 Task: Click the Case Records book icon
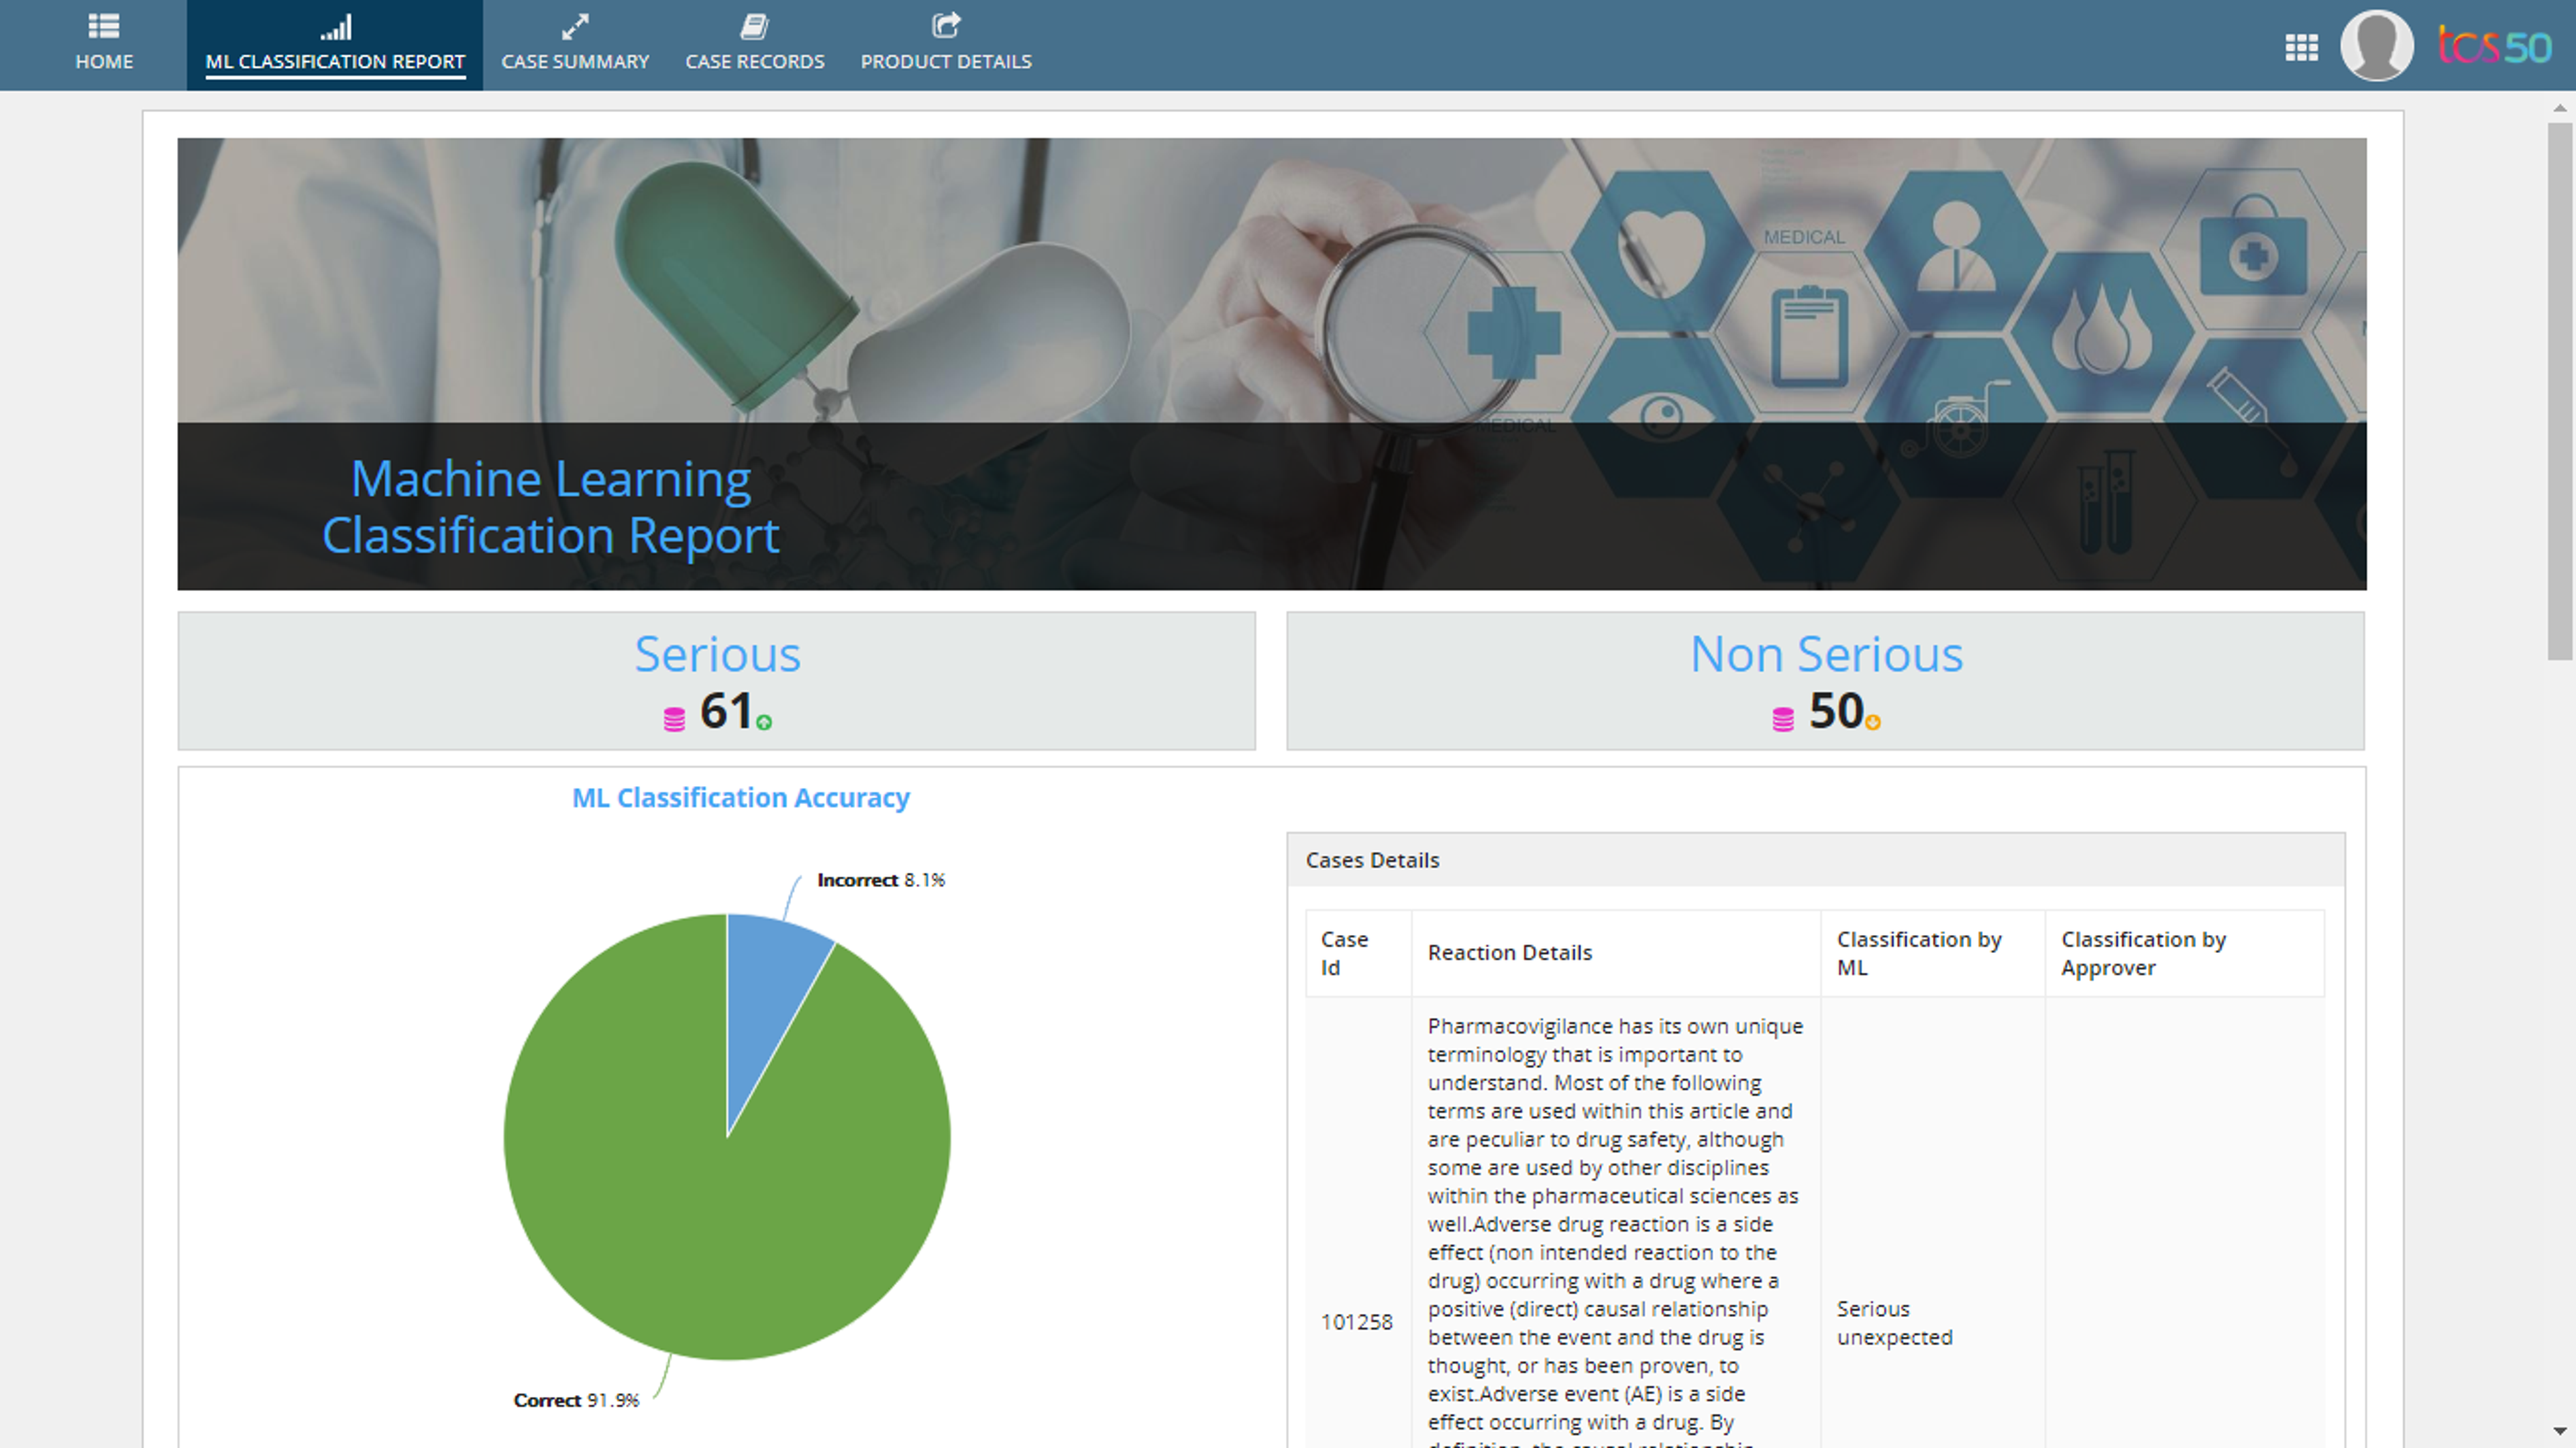tap(754, 26)
